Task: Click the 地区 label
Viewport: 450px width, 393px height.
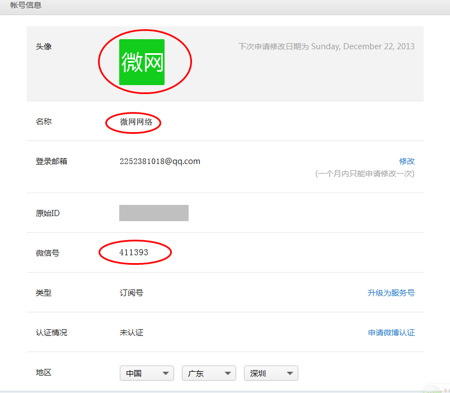Action: (44, 372)
